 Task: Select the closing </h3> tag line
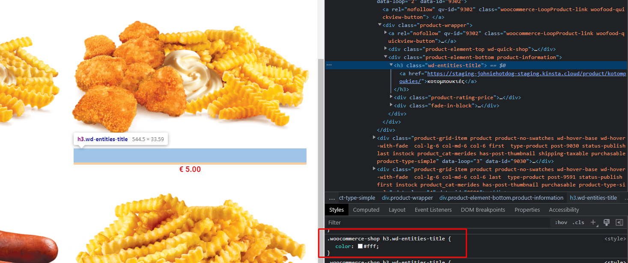(402, 89)
